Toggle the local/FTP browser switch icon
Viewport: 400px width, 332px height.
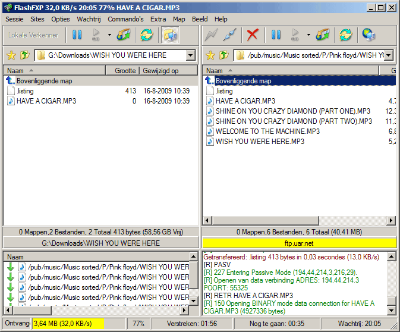tap(170, 35)
